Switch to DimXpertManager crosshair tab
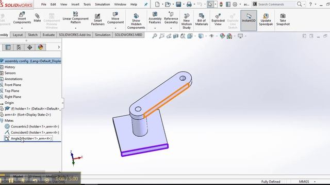This screenshot has width=330, height=185. pyautogui.click(x=29, y=47)
